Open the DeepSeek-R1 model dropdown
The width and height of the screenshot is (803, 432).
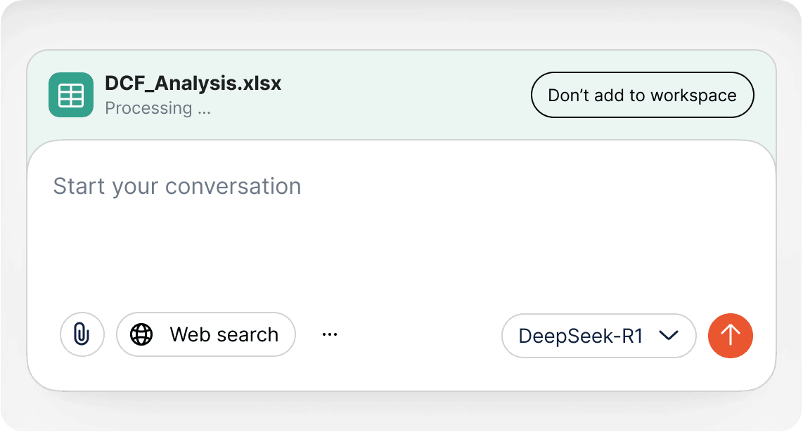coord(598,336)
